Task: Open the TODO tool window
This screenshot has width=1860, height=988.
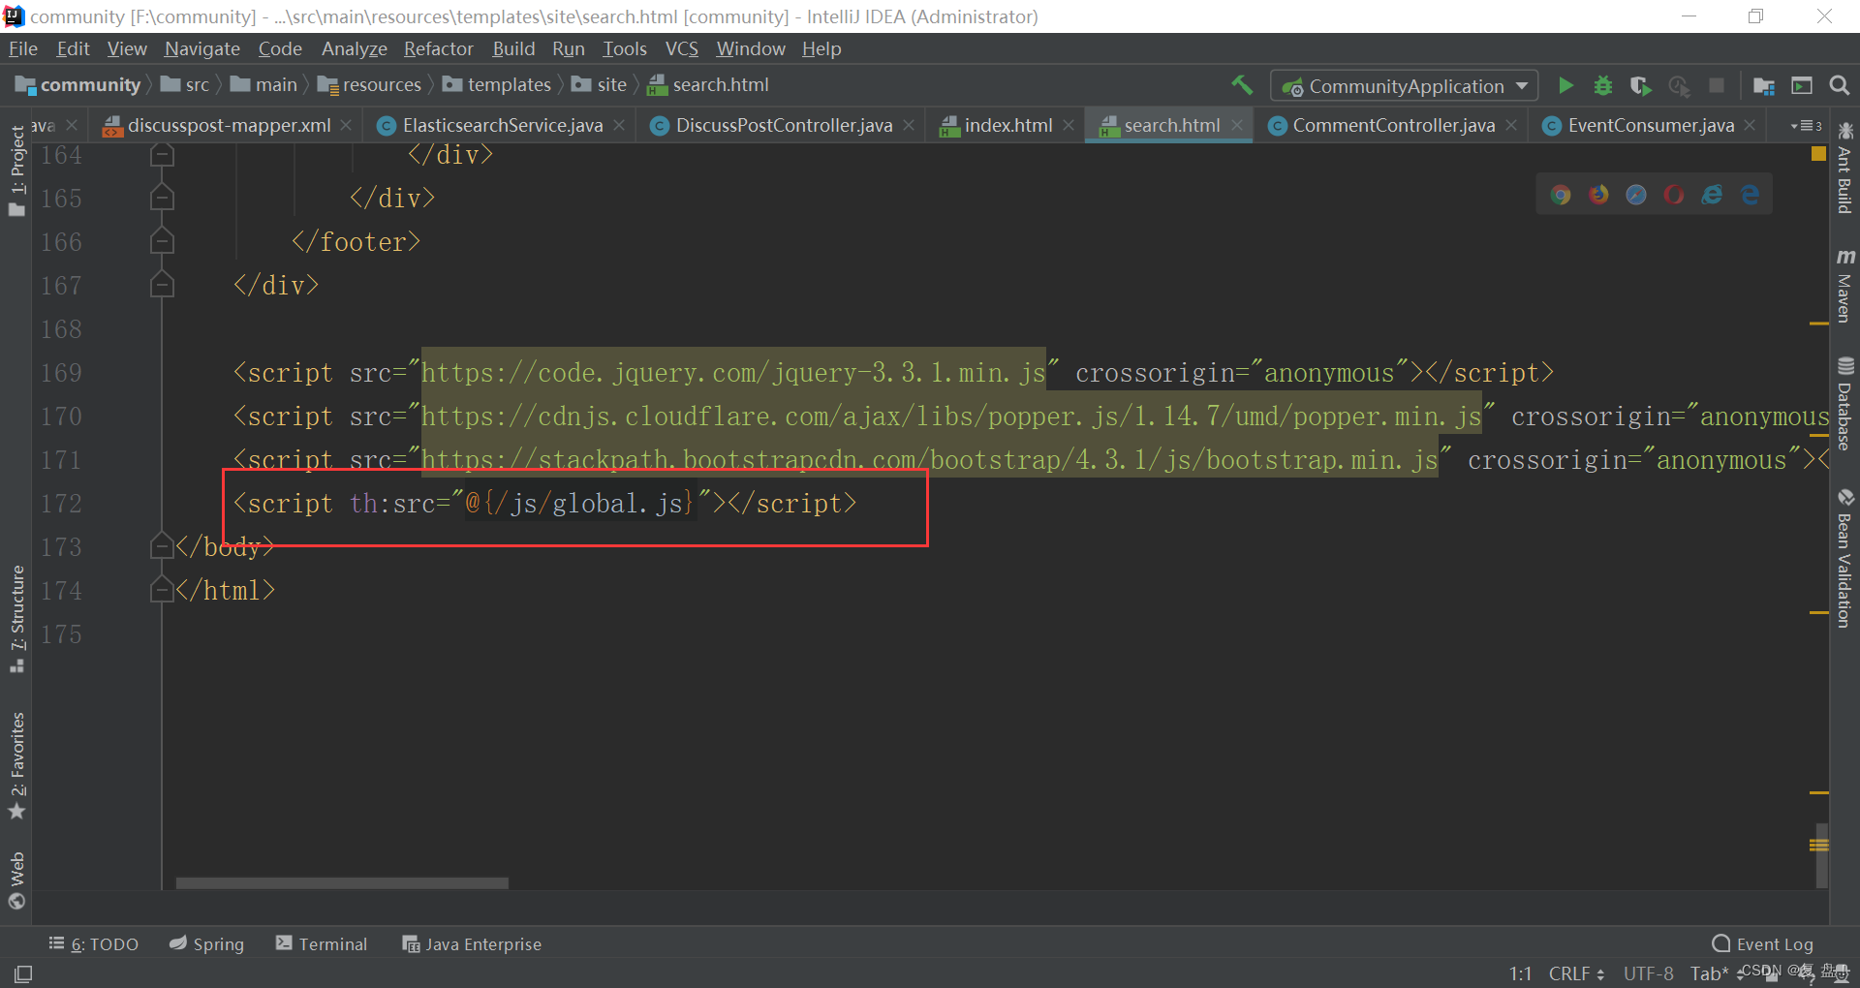Action: click(94, 944)
